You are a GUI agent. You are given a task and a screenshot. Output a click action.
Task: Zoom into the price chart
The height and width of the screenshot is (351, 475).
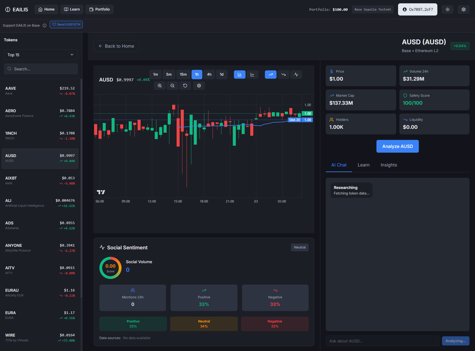[x=160, y=86]
